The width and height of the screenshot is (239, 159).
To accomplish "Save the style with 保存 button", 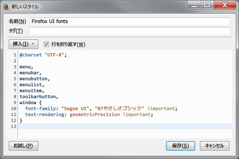I will 180,145.
